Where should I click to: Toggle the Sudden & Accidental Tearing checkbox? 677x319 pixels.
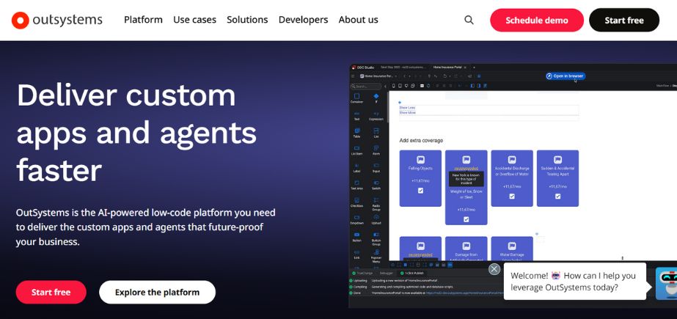coord(558,196)
